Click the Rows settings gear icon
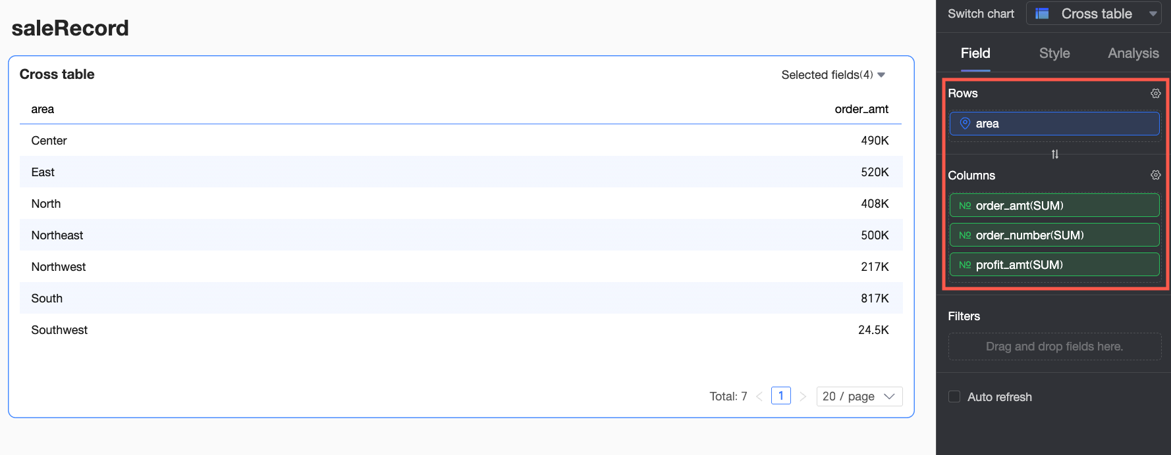Screen dimensions: 1171x455 click(1155, 93)
